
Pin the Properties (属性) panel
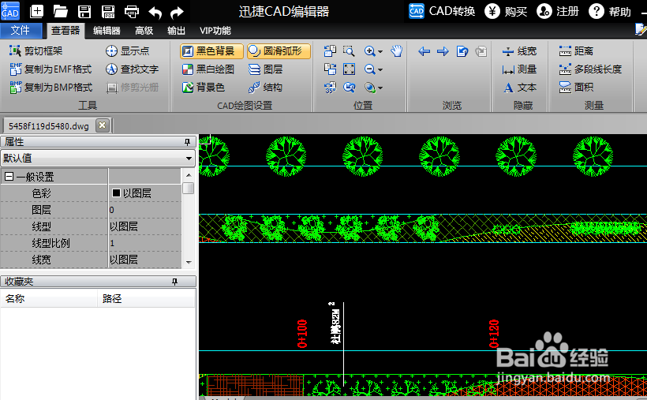(187, 142)
